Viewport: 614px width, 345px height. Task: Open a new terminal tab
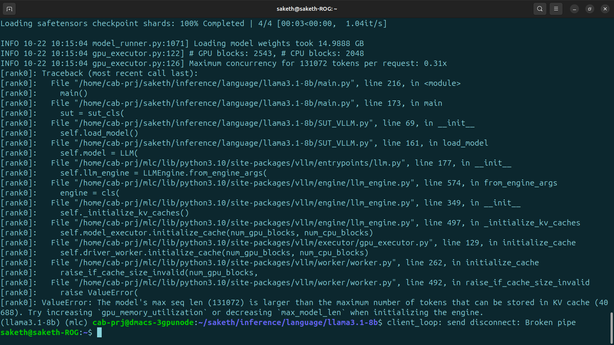click(9, 9)
